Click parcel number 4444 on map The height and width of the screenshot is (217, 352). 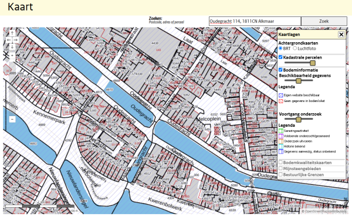tap(109, 141)
